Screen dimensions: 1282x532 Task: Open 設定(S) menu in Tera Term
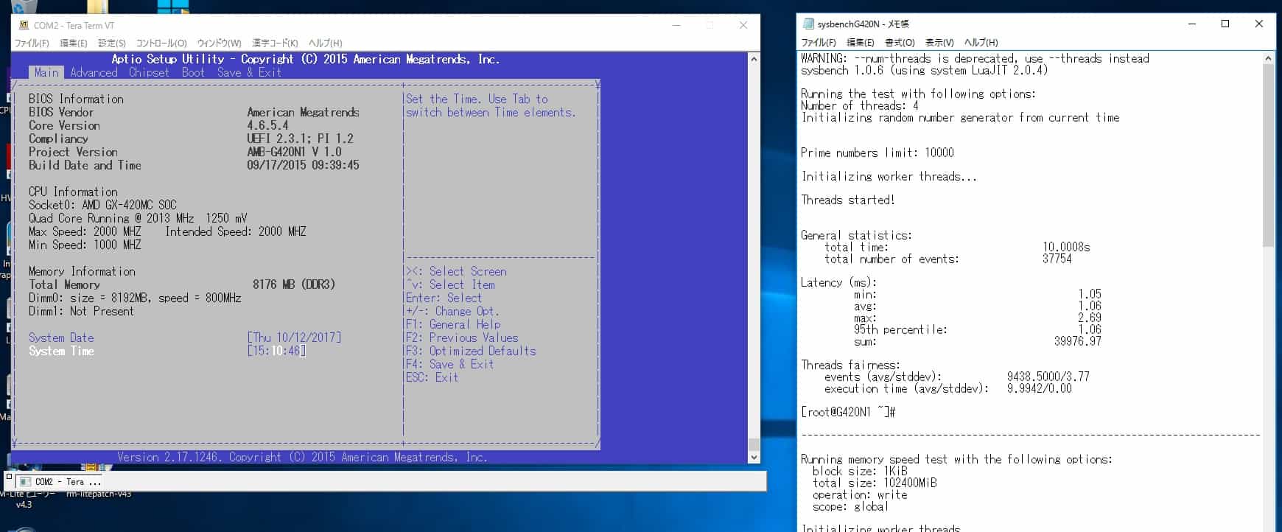click(x=112, y=43)
